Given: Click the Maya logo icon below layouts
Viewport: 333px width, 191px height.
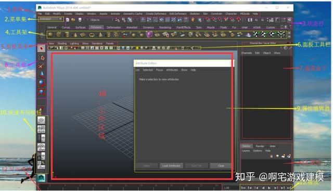Looking at the screenshot, I should (x=42, y=179).
